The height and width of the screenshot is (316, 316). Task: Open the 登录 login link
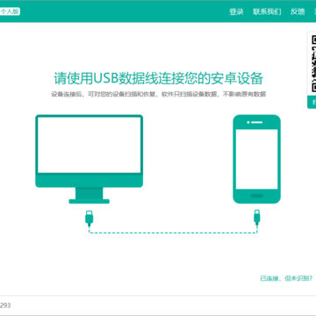(x=236, y=11)
